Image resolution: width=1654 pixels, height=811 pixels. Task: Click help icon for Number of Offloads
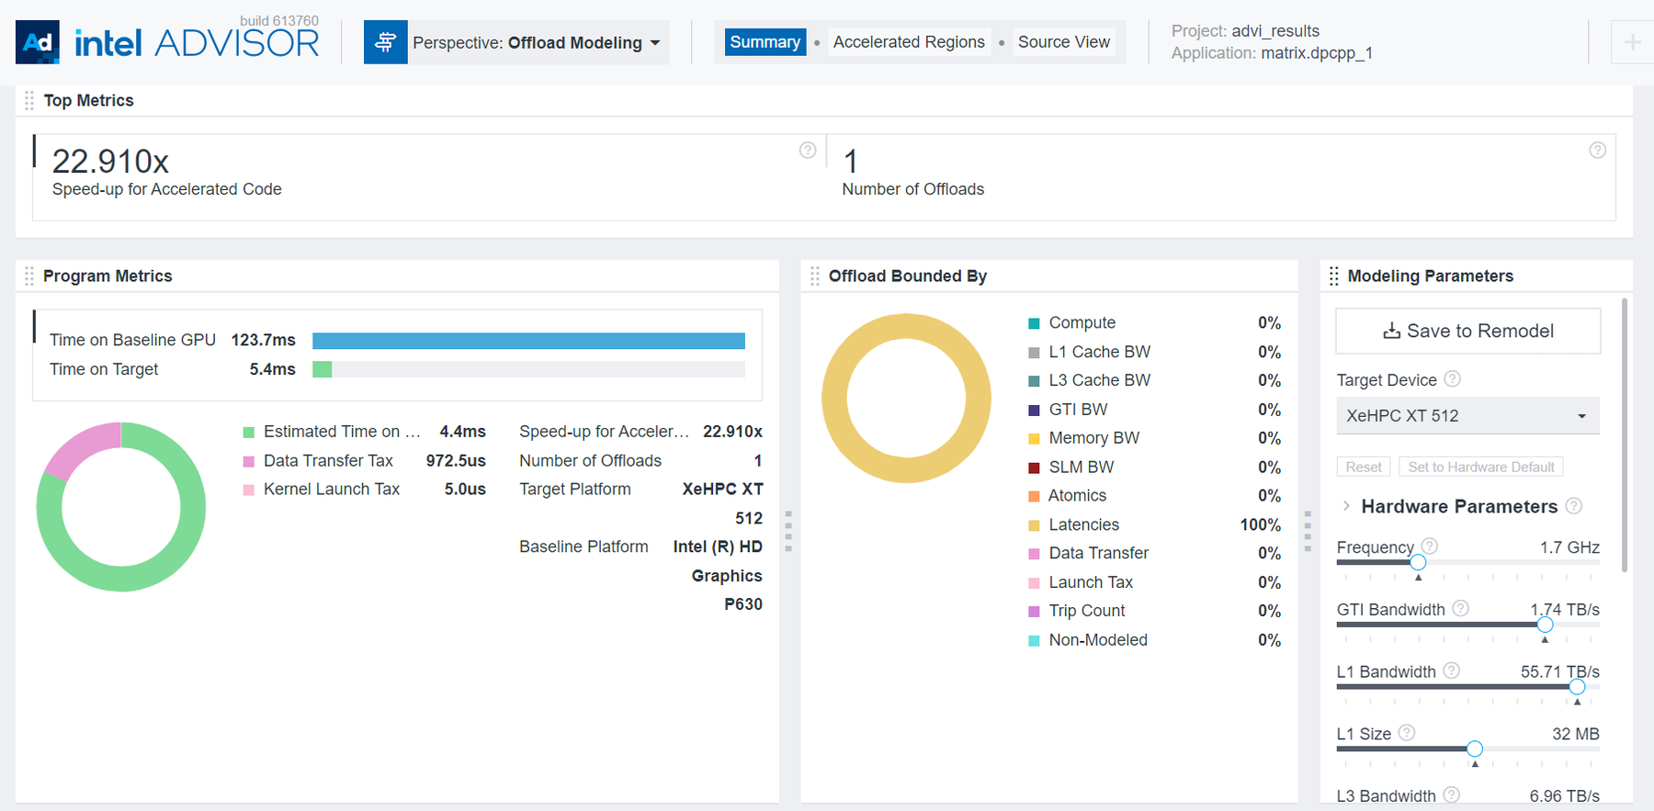(1598, 151)
